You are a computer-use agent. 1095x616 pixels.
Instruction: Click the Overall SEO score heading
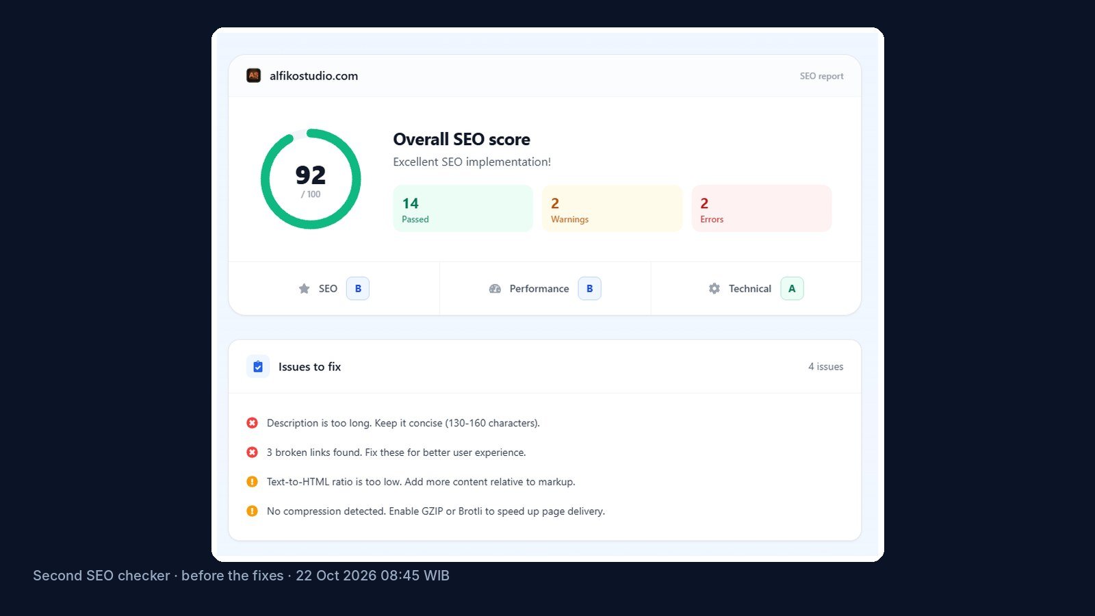pyautogui.click(x=461, y=140)
